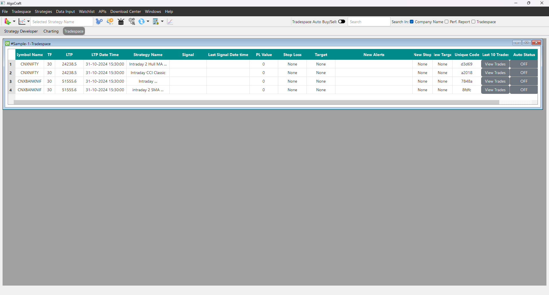549x295 pixels.
Task: View Trades for intraday 2 SMA row
Action: (x=495, y=90)
